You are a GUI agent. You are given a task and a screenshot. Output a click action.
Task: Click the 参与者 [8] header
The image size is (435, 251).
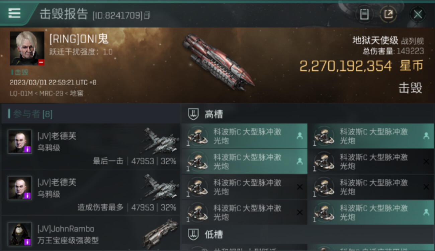coord(33,114)
